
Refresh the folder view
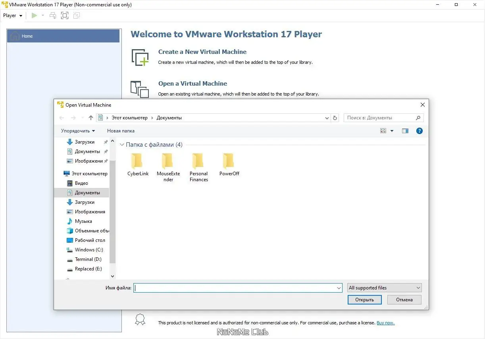click(335, 118)
